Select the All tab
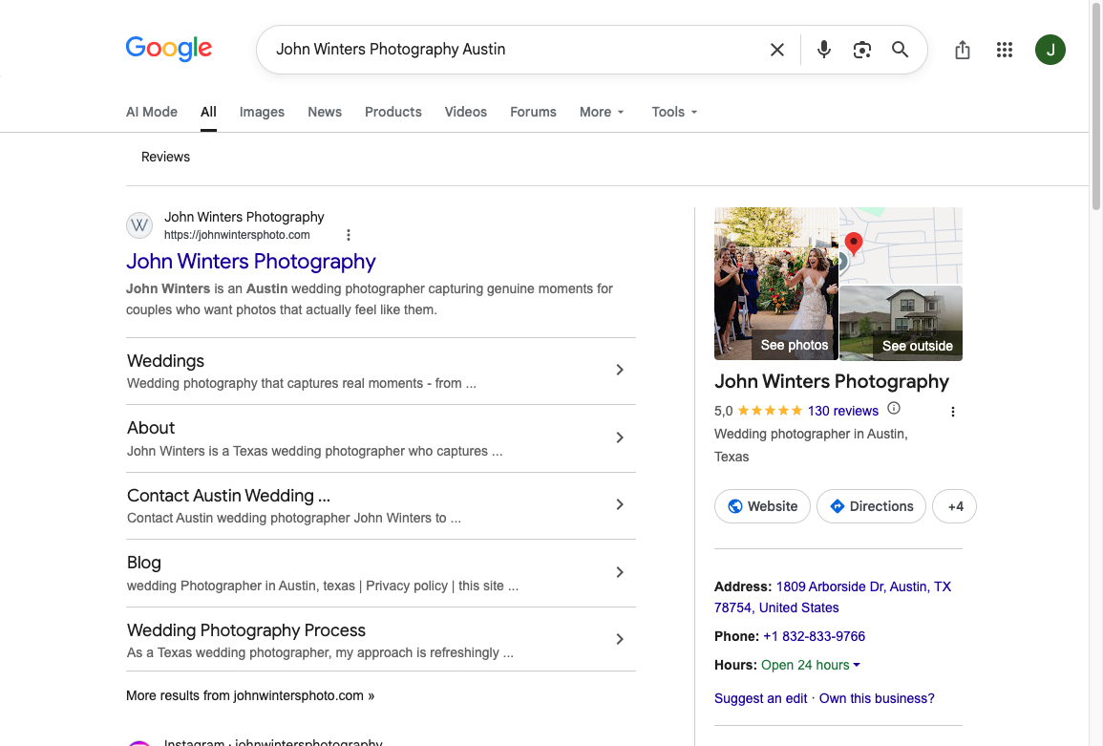The image size is (1103, 746). [x=208, y=112]
